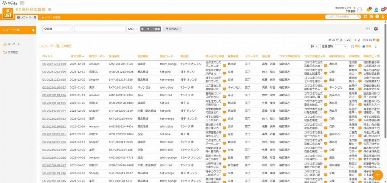Open the crossed tools icon in the orange bar
Image resolution: width=387 pixels, height=183 pixels.
tap(371, 17)
